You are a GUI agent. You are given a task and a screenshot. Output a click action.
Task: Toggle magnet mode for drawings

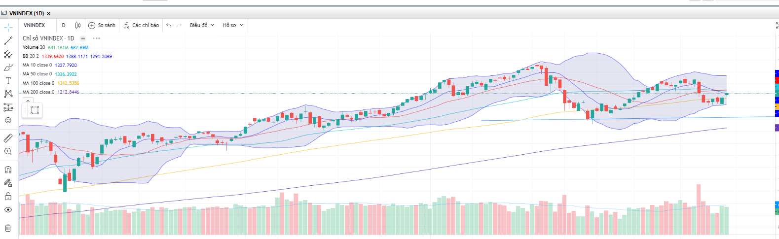point(8,170)
